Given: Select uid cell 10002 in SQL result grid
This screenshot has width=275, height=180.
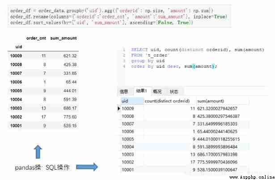Looking at the screenshot, I should 128,162.
